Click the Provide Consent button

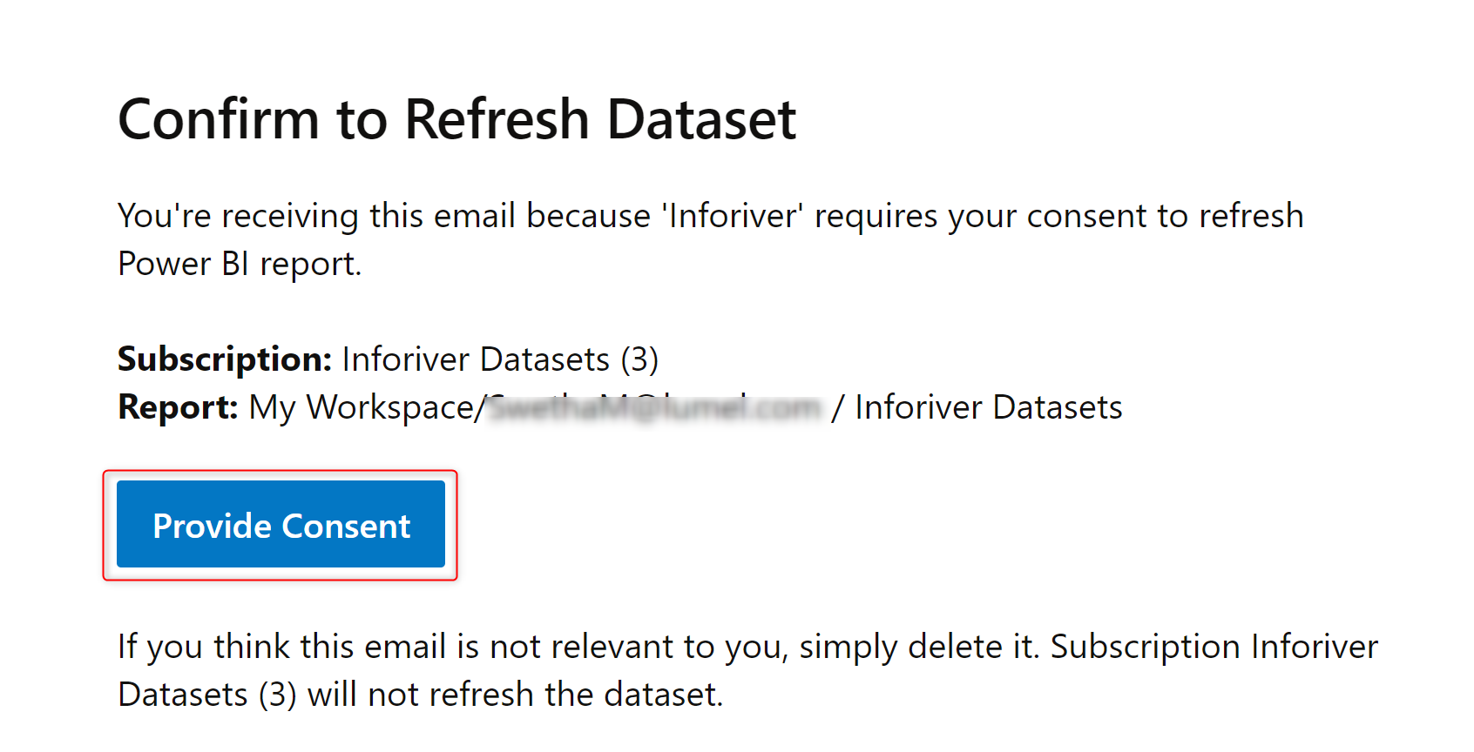[x=281, y=525]
